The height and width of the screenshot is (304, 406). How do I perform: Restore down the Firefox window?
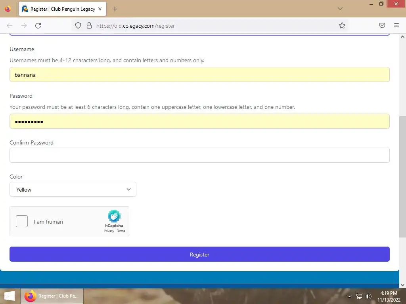(381, 4)
